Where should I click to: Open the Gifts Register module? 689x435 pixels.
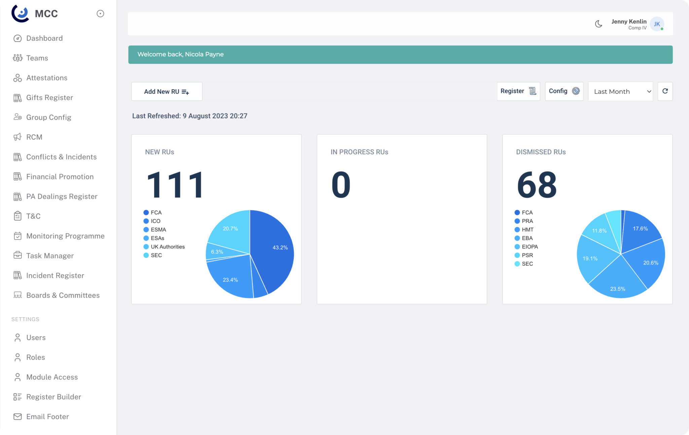point(49,97)
